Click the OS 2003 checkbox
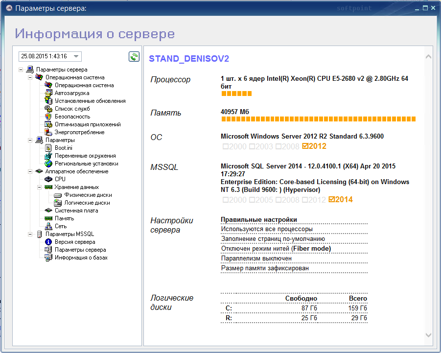The height and width of the screenshot is (353, 441). (252, 146)
